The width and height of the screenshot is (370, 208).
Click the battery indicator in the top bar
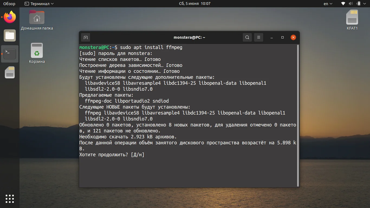[358, 4]
